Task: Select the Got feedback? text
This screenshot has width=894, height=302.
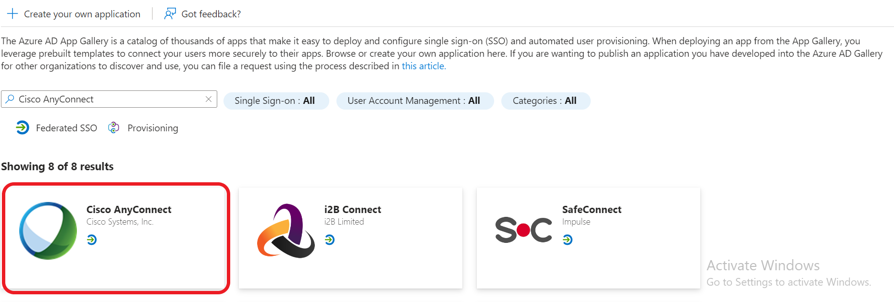Action: pos(211,14)
